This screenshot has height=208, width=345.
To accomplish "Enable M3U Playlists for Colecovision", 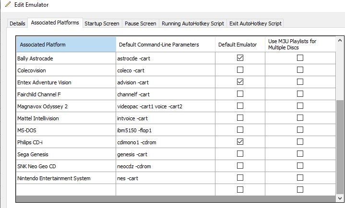I will [300, 69].
